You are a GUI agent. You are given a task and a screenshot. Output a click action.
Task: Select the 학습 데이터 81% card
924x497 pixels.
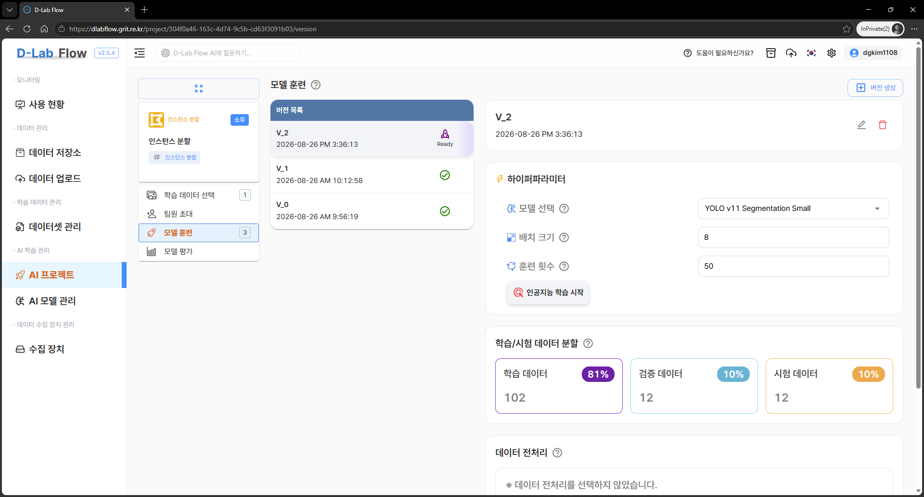[559, 386]
